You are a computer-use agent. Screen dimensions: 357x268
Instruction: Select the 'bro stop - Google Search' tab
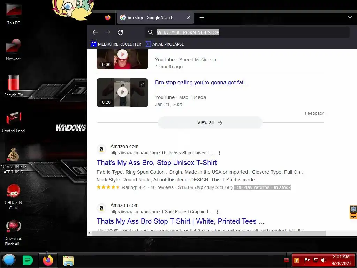155,17
